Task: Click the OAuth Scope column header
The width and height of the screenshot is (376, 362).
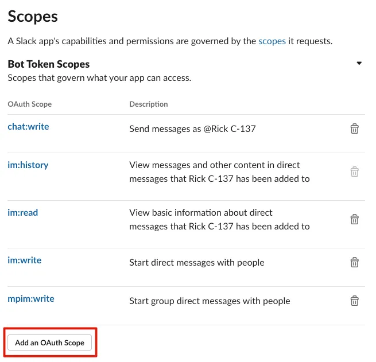Action: click(x=30, y=104)
